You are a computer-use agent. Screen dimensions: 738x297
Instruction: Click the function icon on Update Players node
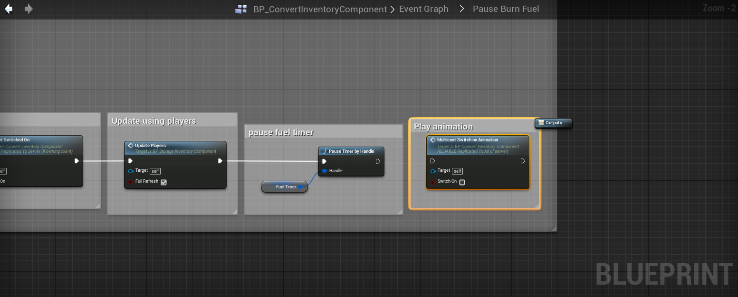[131, 146]
